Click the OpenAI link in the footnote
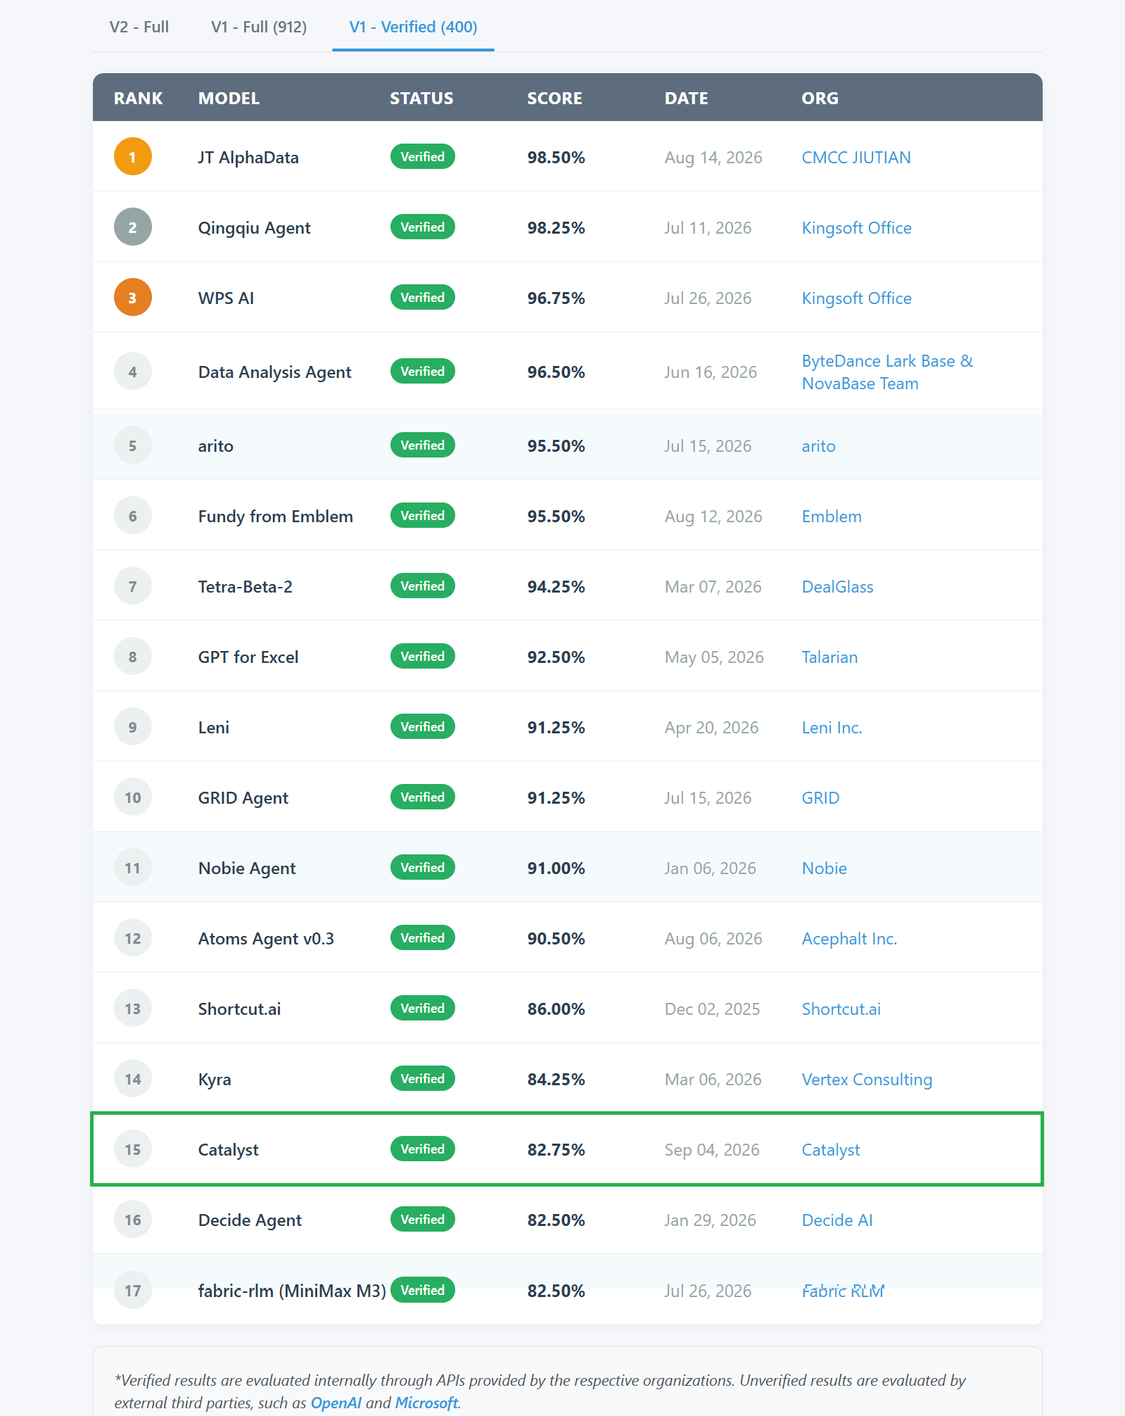This screenshot has height=1416, width=1125. click(x=336, y=1403)
